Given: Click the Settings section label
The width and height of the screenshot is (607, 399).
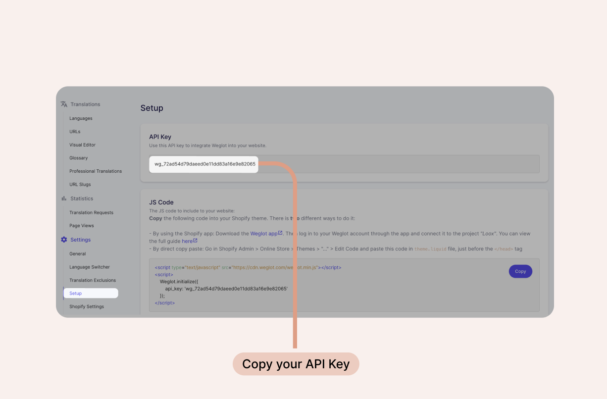Looking at the screenshot, I should point(81,240).
